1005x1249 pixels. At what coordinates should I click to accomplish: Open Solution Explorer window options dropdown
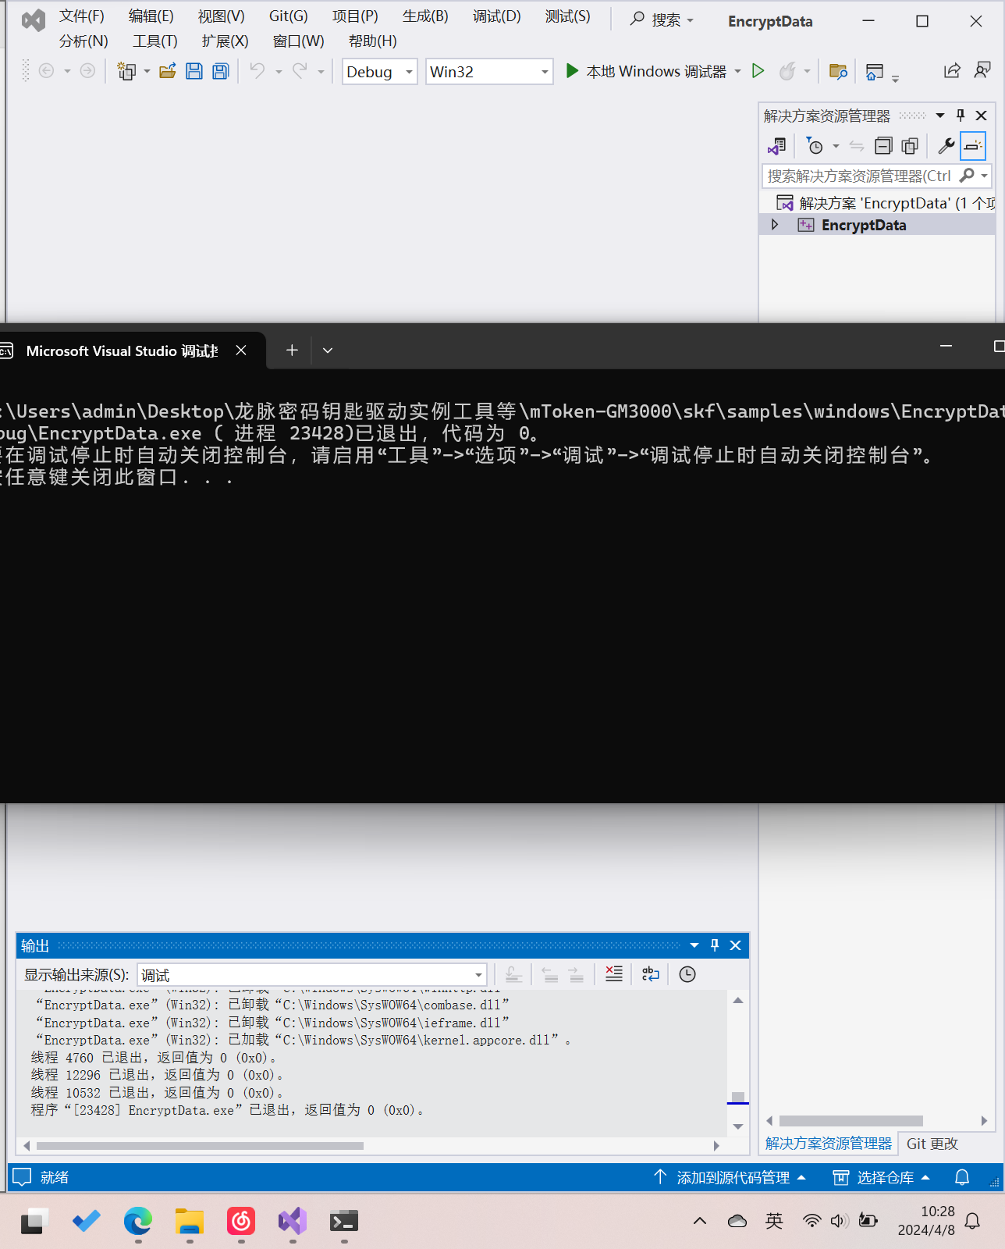coord(940,116)
